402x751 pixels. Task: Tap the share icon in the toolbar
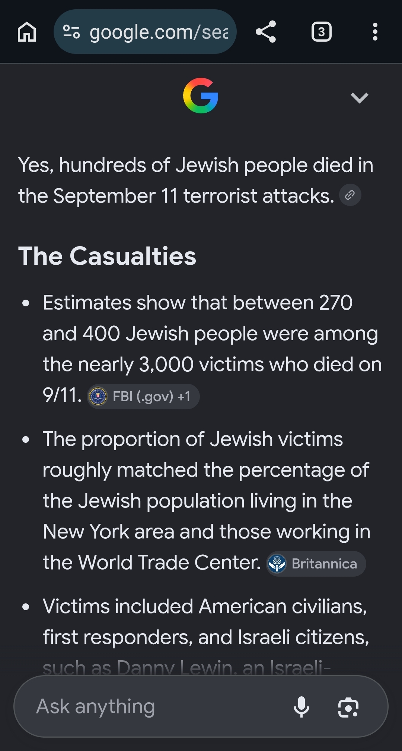point(266,32)
